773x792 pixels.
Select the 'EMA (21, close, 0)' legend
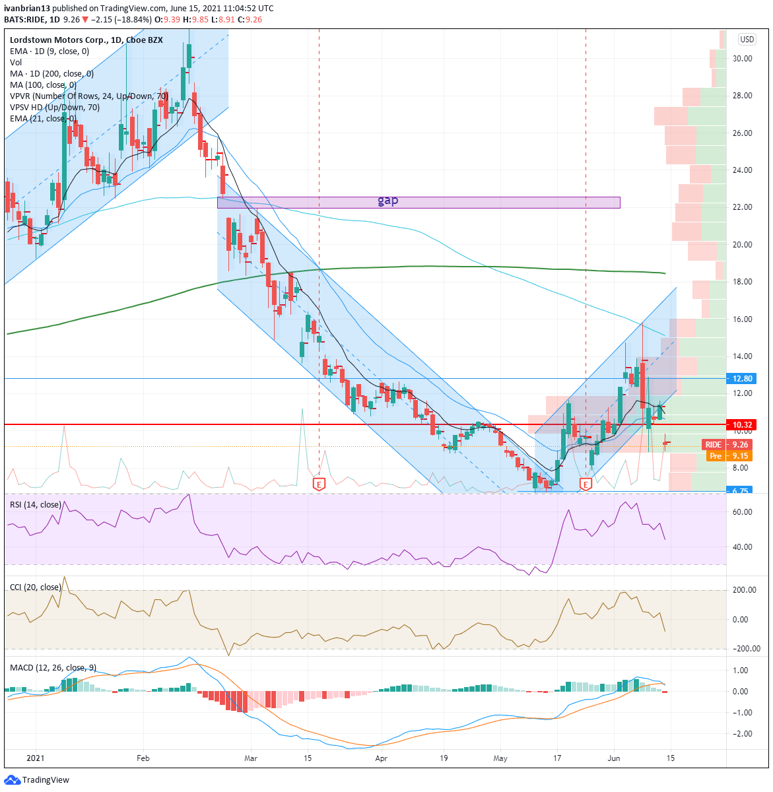click(x=44, y=118)
